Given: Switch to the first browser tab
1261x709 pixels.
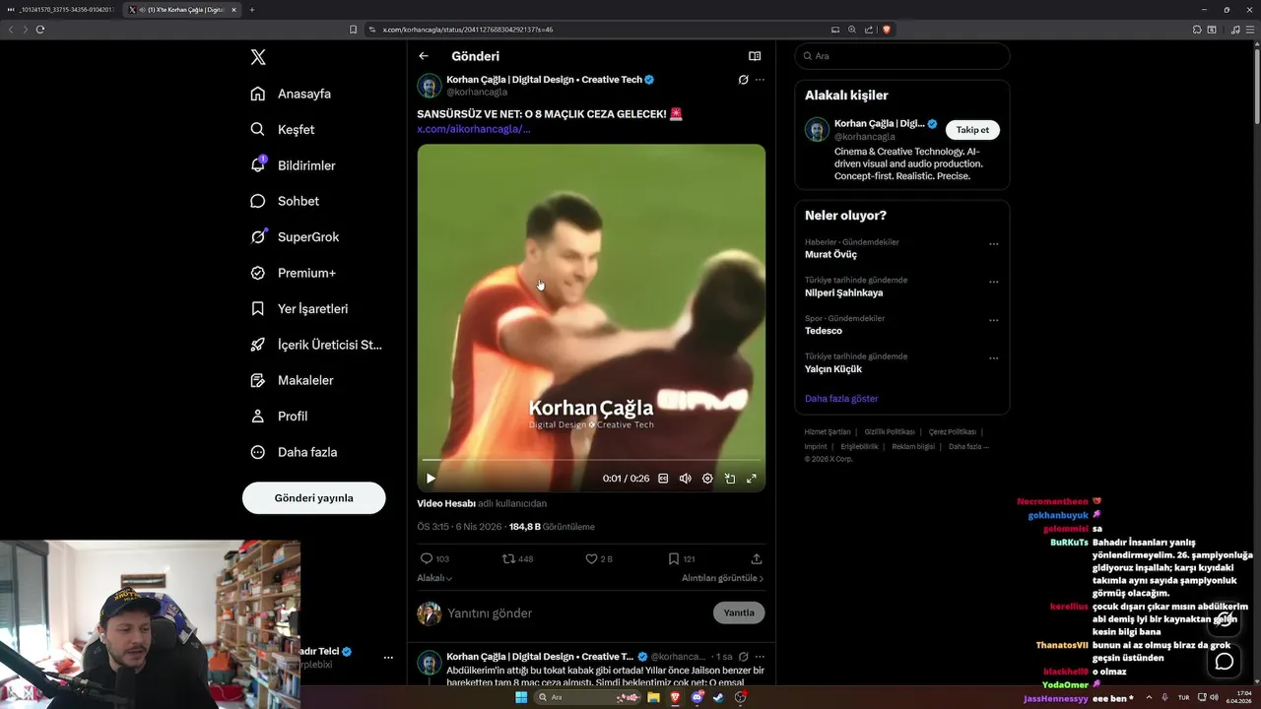Looking at the screenshot, I should click(61, 10).
